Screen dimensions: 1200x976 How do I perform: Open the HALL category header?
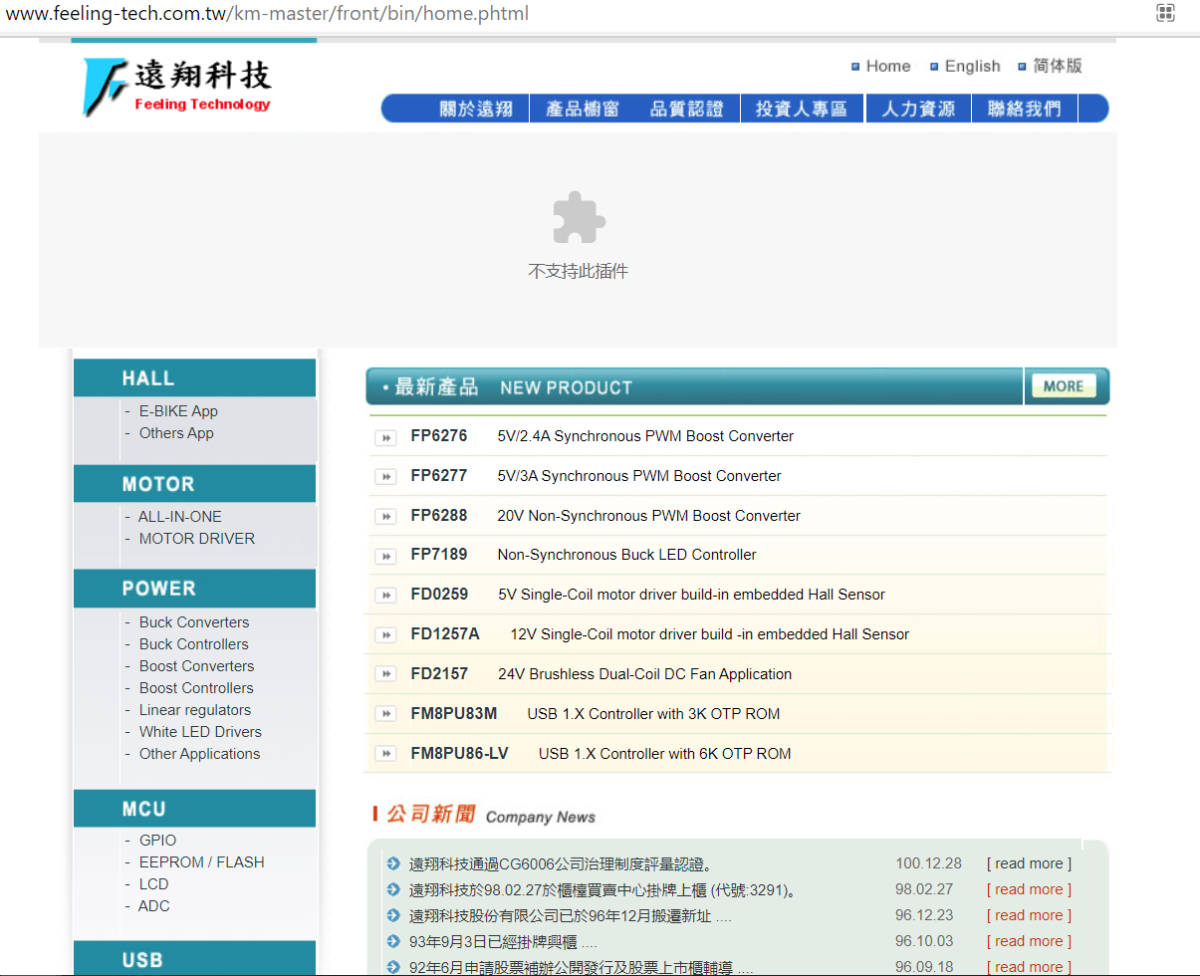(x=194, y=378)
